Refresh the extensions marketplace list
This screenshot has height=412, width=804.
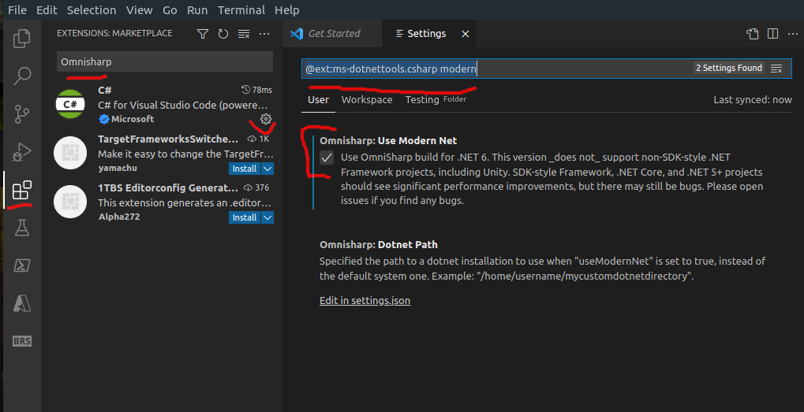223,34
